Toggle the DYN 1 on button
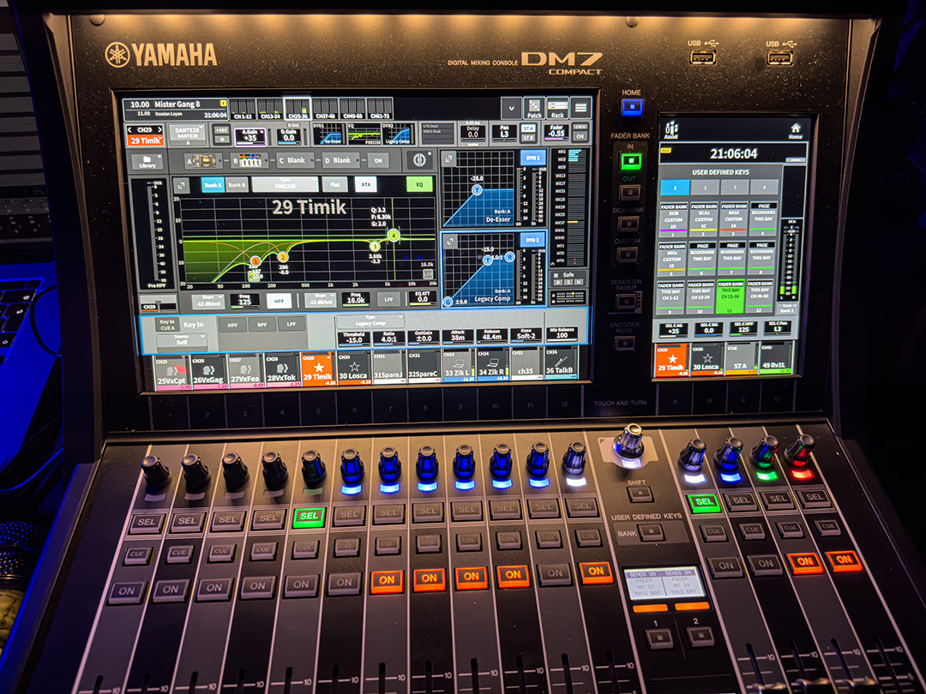This screenshot has width=926, height=694. (x=532, y=159)
